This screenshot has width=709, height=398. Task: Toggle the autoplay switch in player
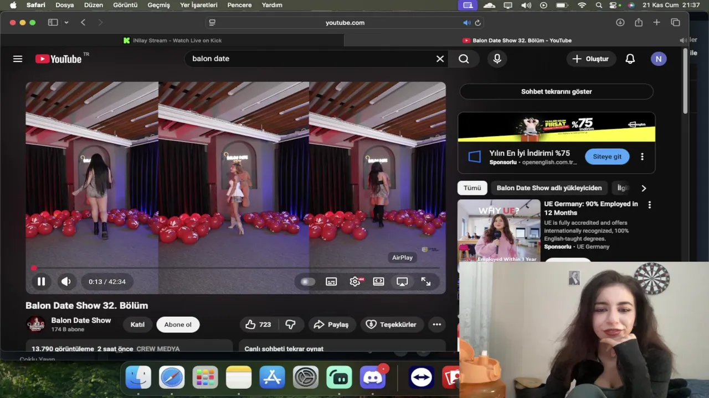[307, 281]
